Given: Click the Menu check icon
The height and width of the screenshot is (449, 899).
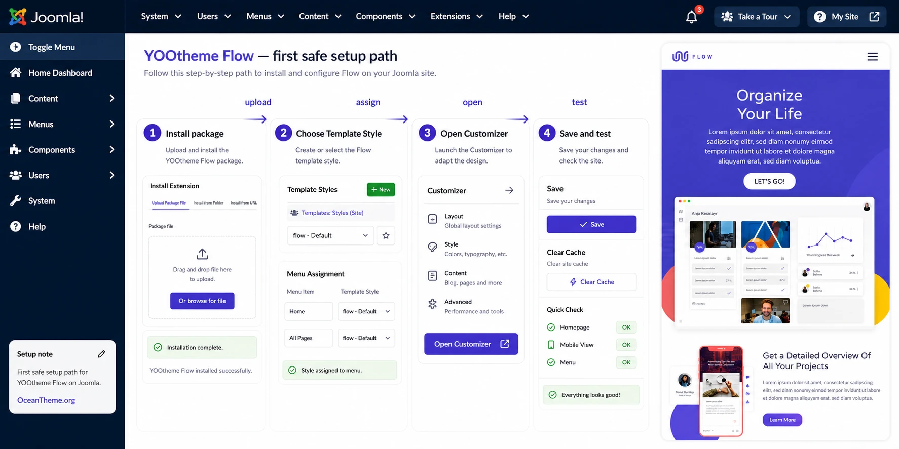Looking at the screenshot, I should coord(551,362).
